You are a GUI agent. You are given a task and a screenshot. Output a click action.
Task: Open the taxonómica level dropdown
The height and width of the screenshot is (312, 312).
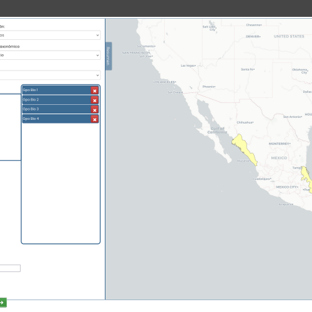(50, 55)
